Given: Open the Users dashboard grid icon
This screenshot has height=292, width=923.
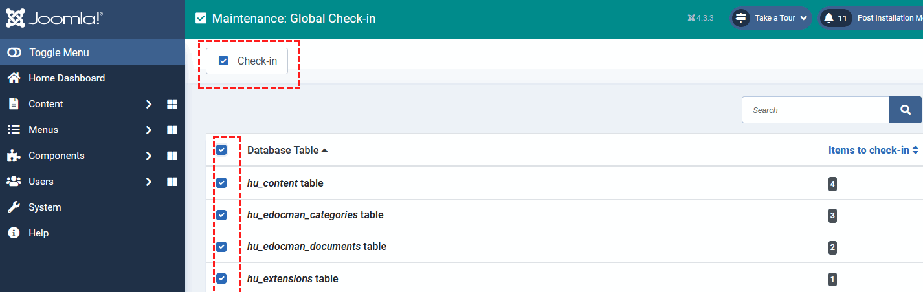Looking at the screenshot, I should click(172, 182).
